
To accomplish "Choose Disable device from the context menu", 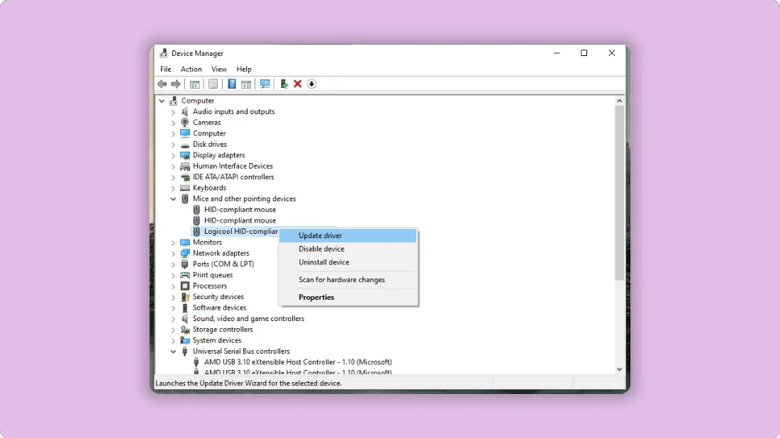I will tap(347, 249).
